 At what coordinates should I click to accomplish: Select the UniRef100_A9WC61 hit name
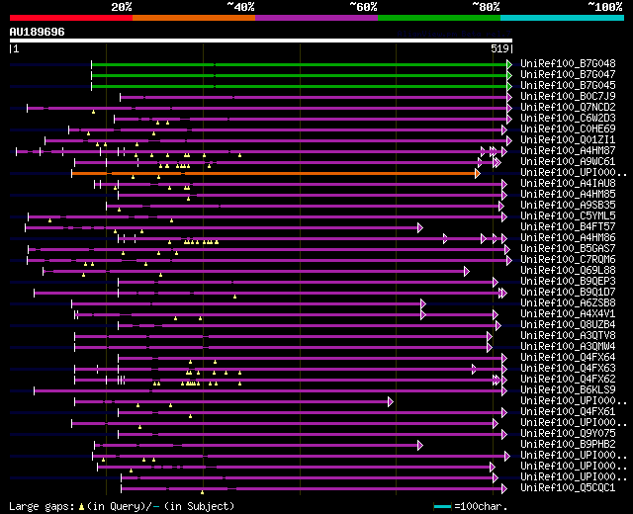point(568,162)
